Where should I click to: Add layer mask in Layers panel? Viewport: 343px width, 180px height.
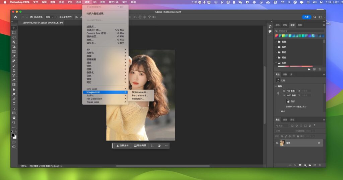tap(300, 165)
